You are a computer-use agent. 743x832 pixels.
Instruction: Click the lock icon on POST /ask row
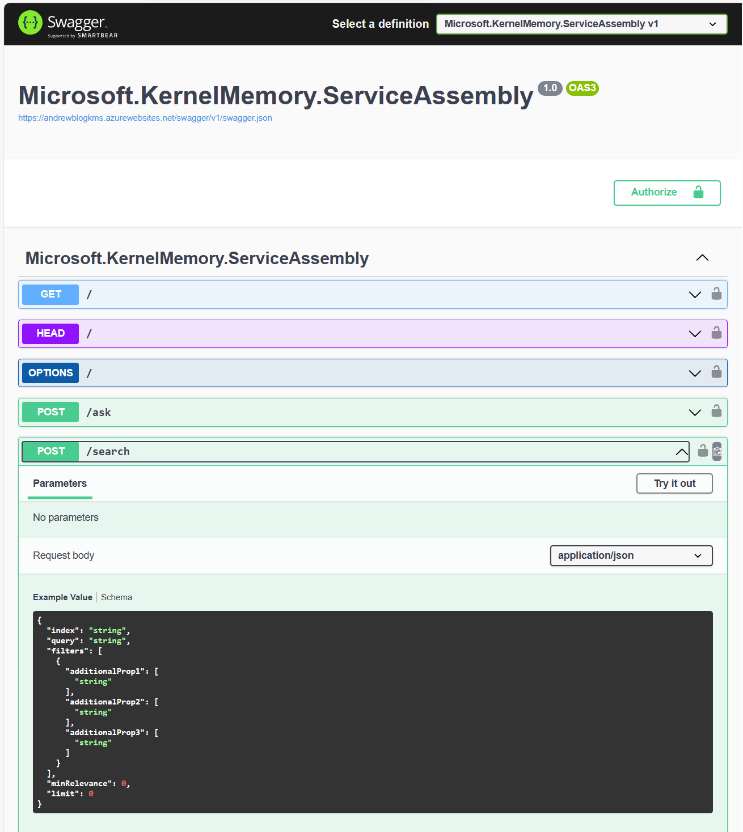(716, 411)
